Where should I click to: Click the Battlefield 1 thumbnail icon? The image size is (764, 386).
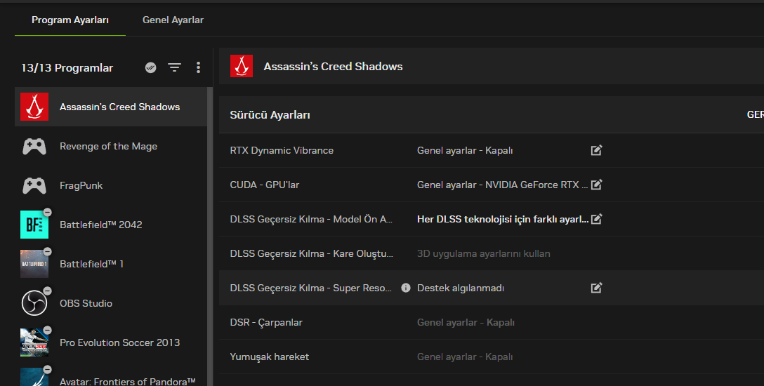(x=34, y=264)
